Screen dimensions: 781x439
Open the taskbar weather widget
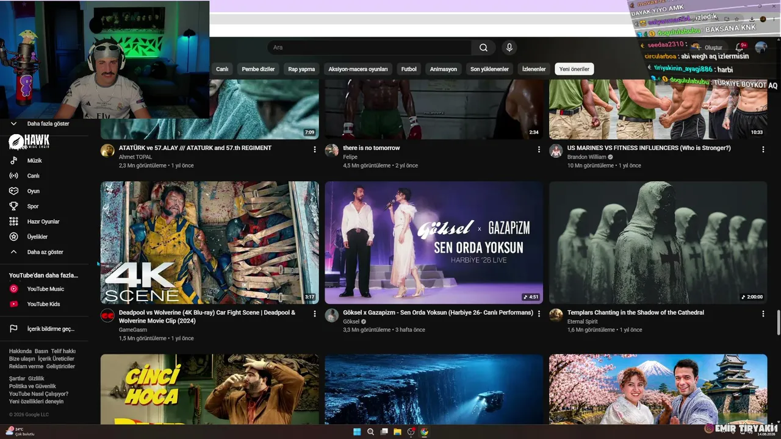[x=20, y=432]
